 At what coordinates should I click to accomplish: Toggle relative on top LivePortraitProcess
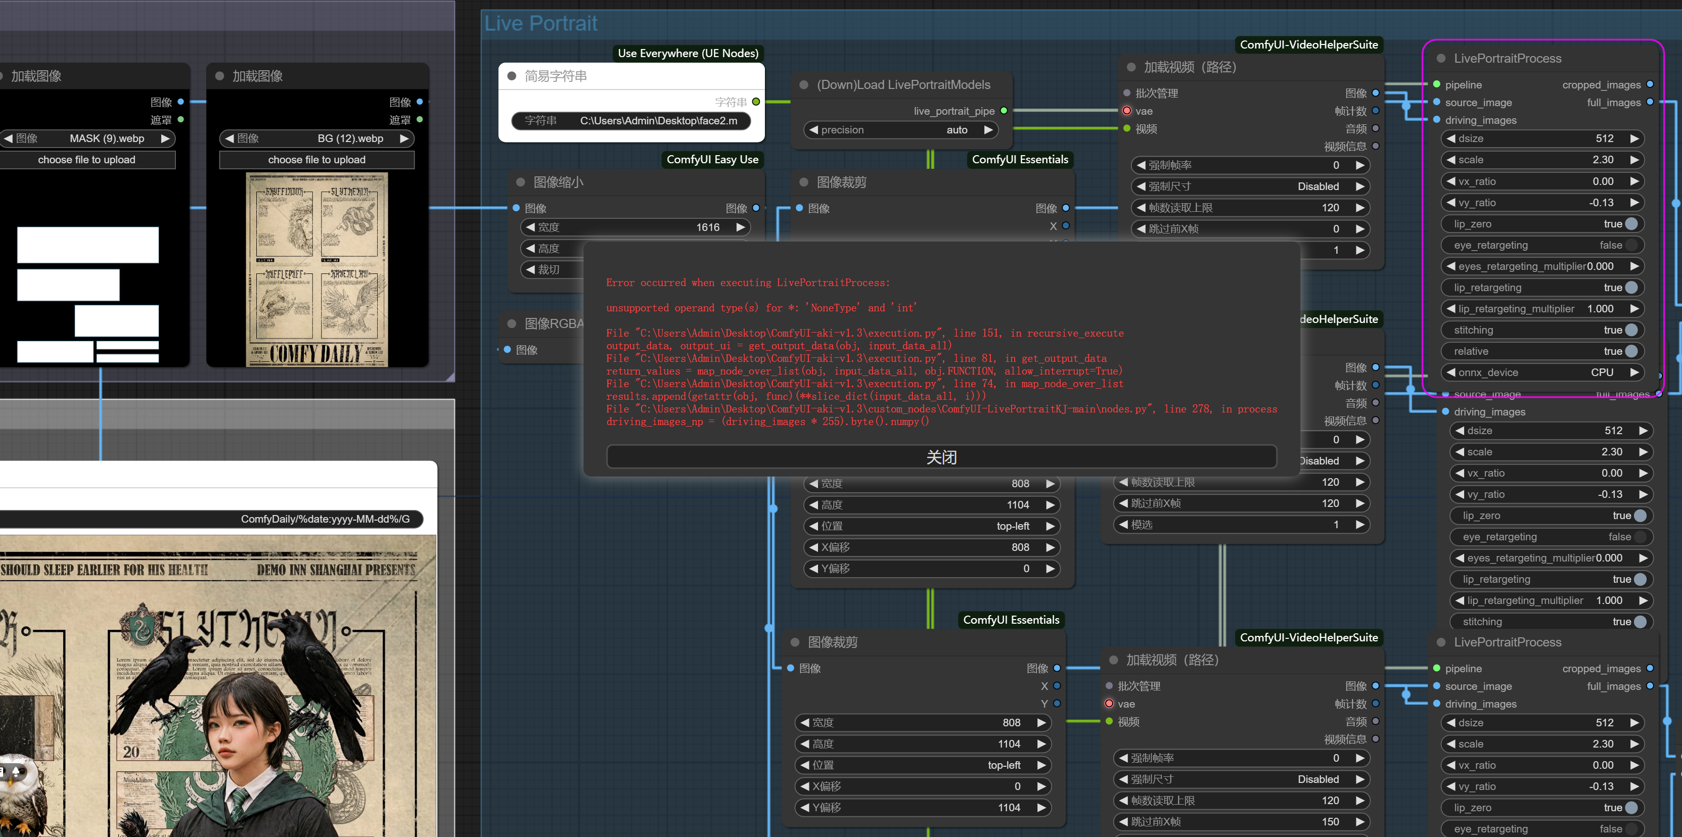point(1542,351)
